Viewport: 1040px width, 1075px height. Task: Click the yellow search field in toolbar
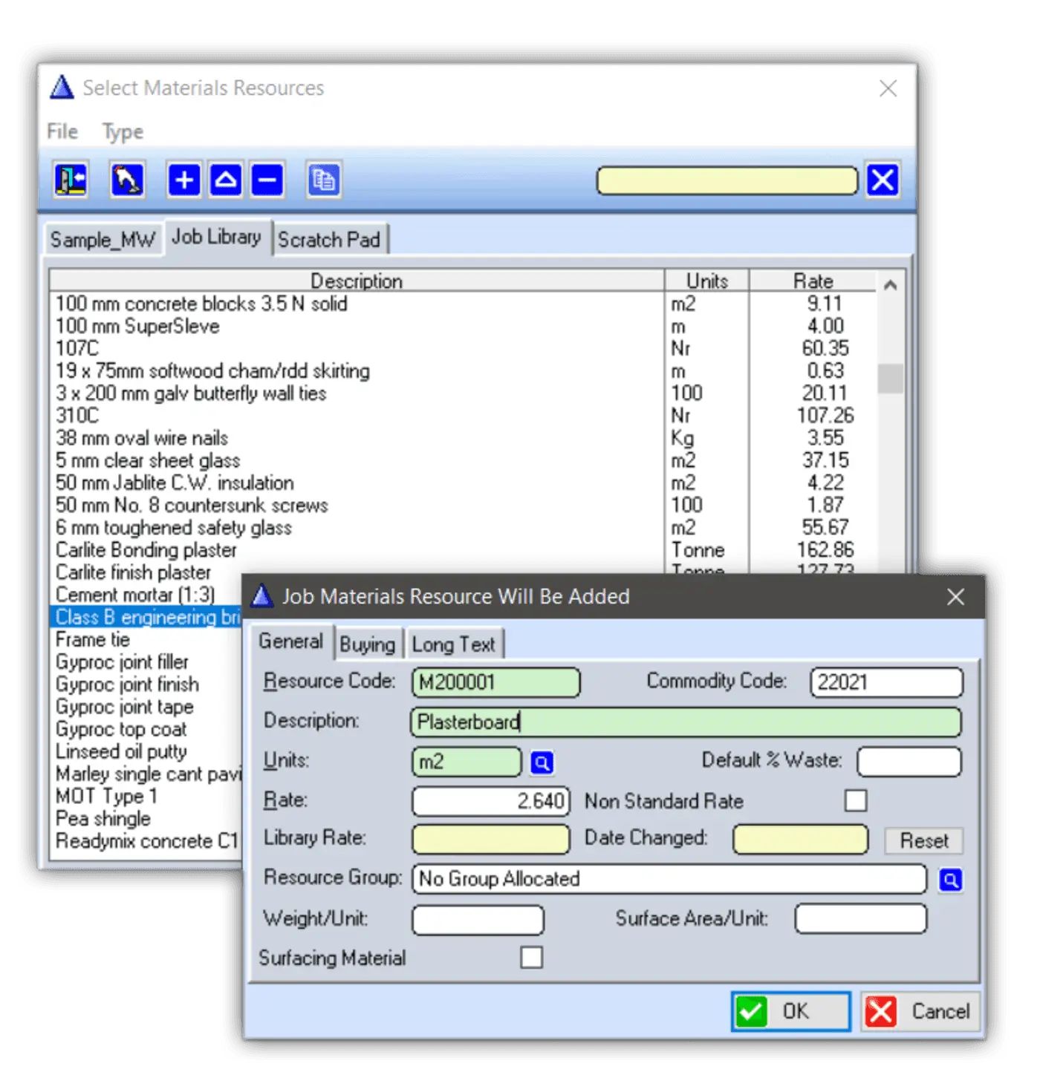point(727,180)
